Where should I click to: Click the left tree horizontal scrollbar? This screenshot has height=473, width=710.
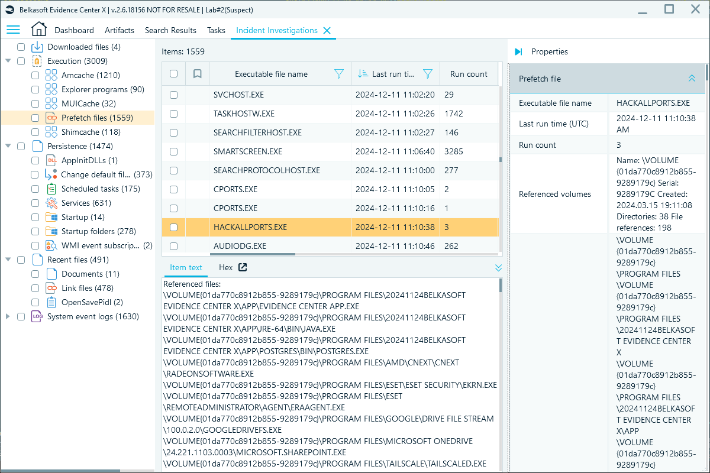[x=60, y=471]
